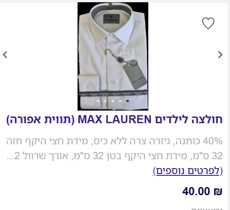Screen dimensions: 230x210
Task: Show previous photo using left chevron arrow
Action: pyautogui.click(x=5, y=54)
